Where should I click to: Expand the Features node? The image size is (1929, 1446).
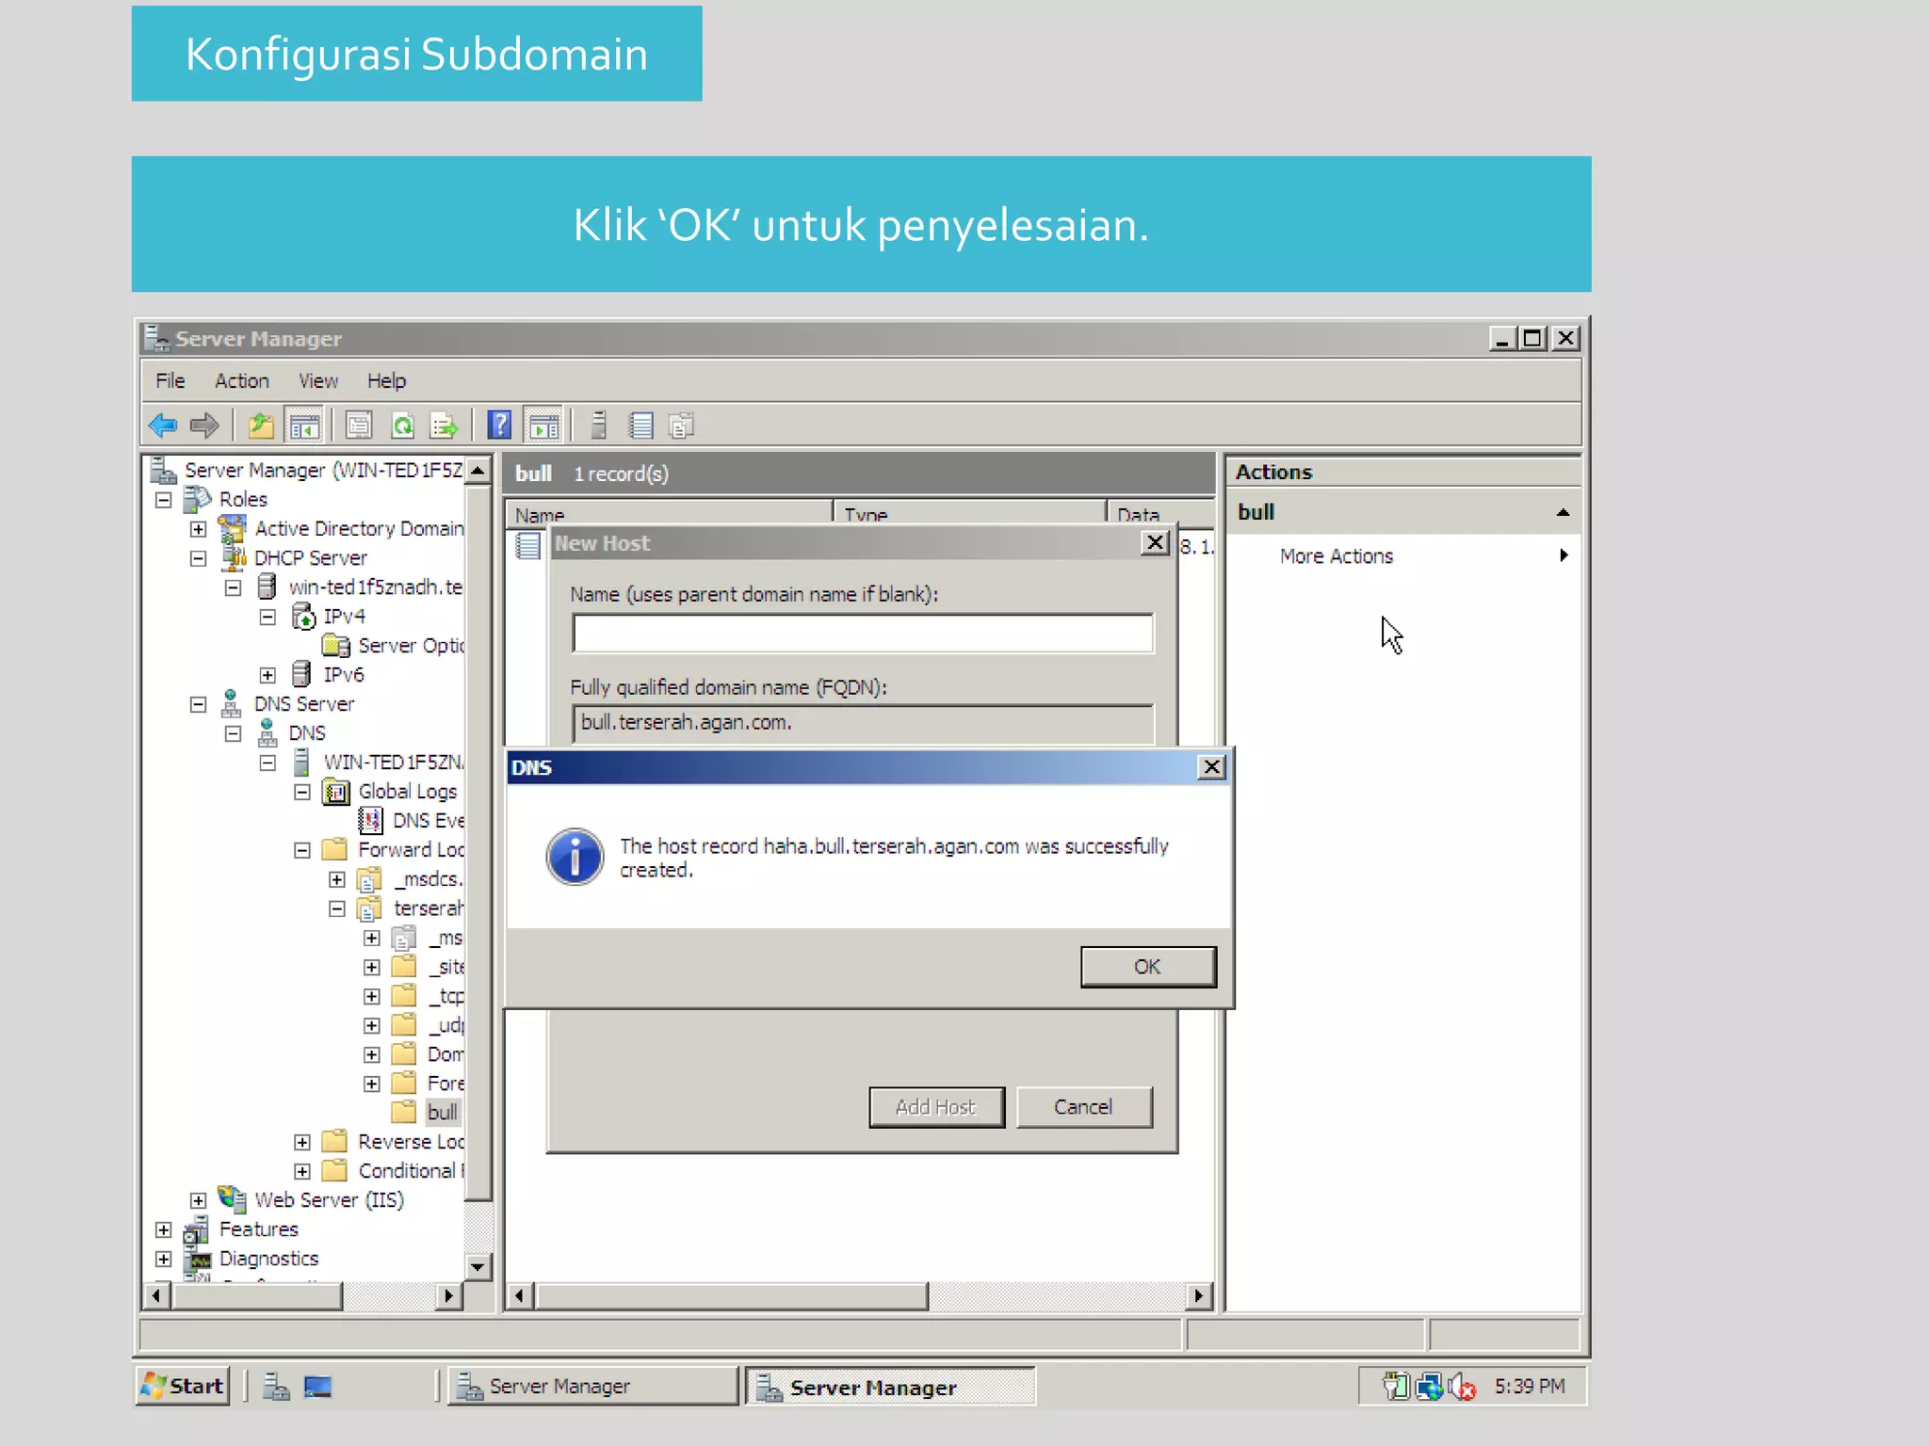[x=164, y=1229]
